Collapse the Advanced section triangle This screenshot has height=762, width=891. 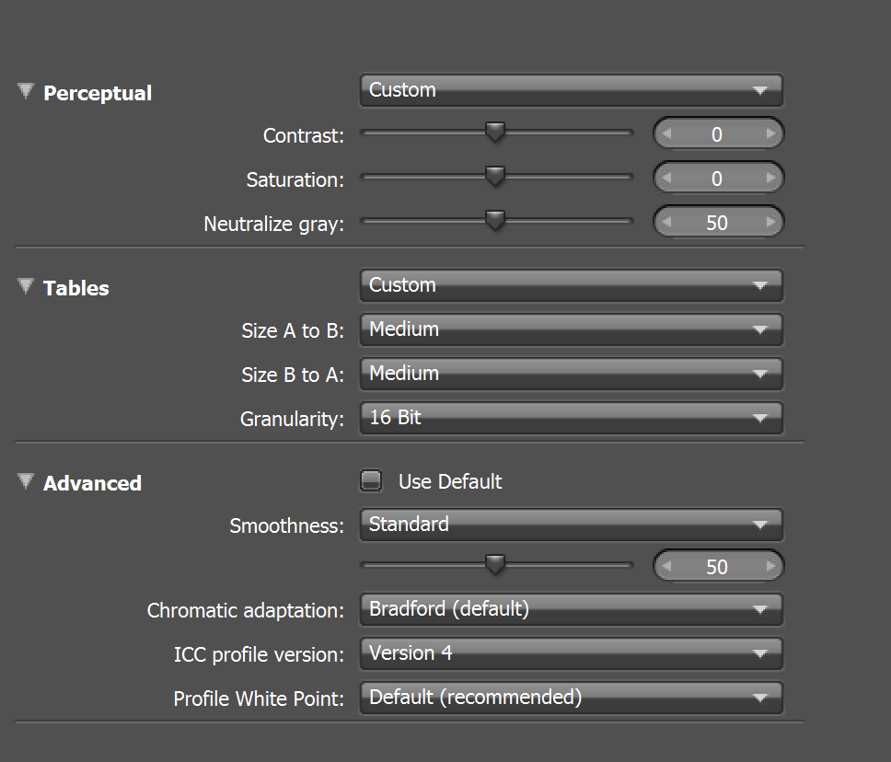click(x=25, y=482)
